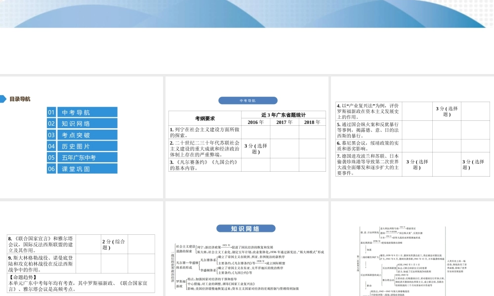
Task: Open the slide titled 目录导航
Action: [x=82, y=138]
